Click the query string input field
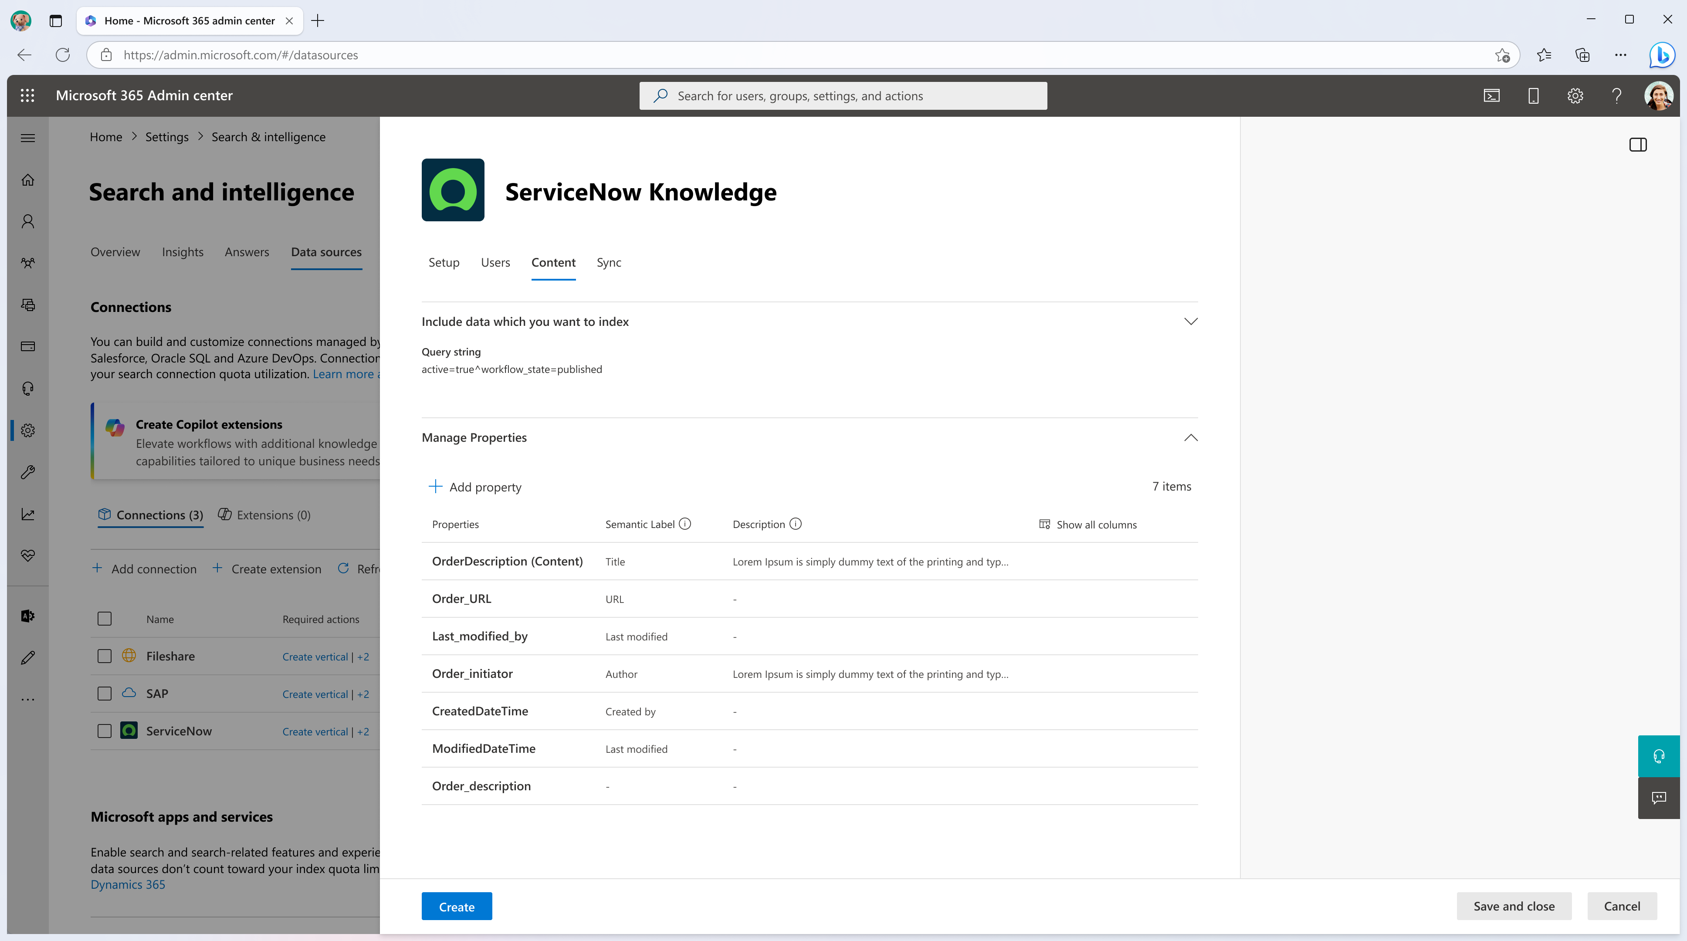 [x=511, y=369]
